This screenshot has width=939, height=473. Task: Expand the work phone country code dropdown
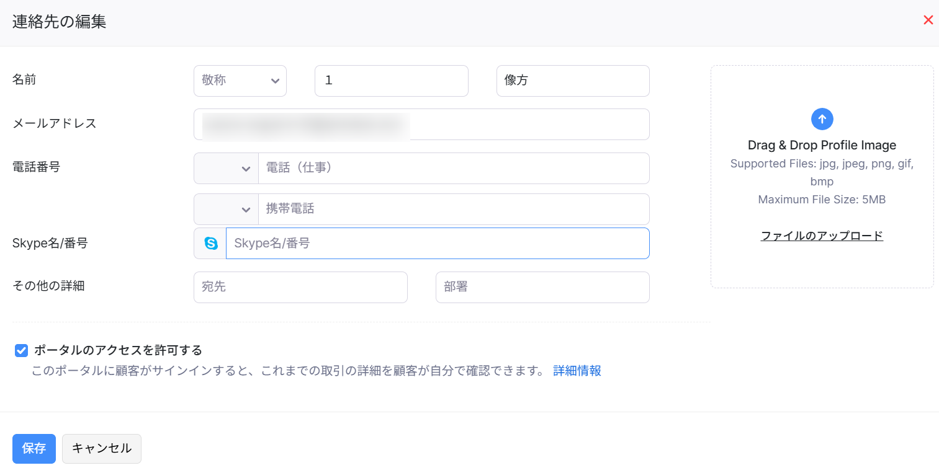227,169
